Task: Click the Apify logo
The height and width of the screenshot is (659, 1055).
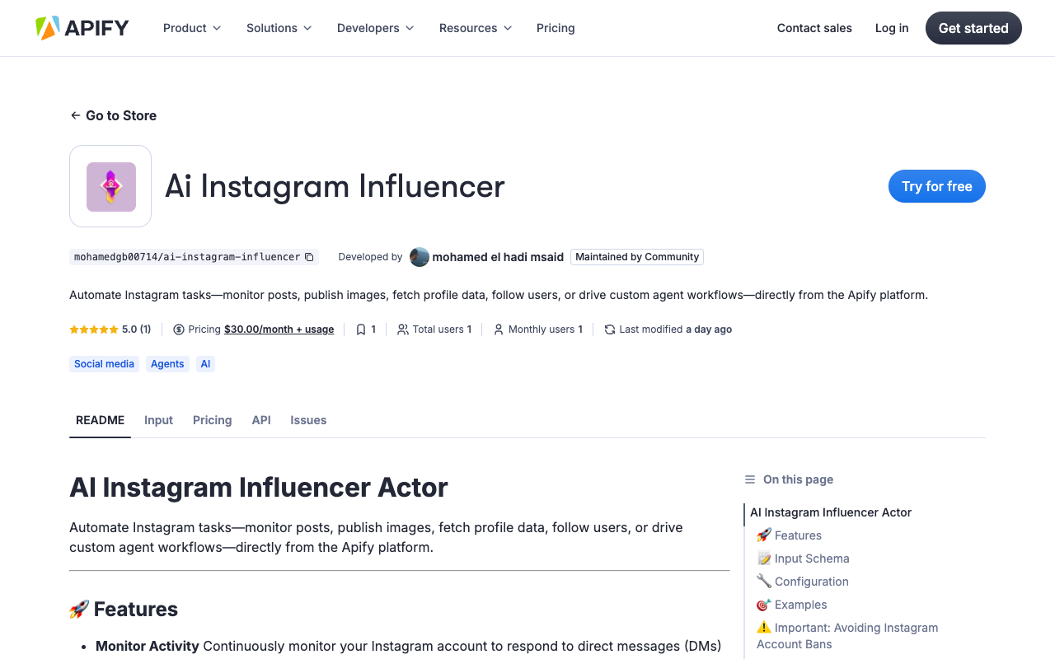Action: tap(82, 28)
